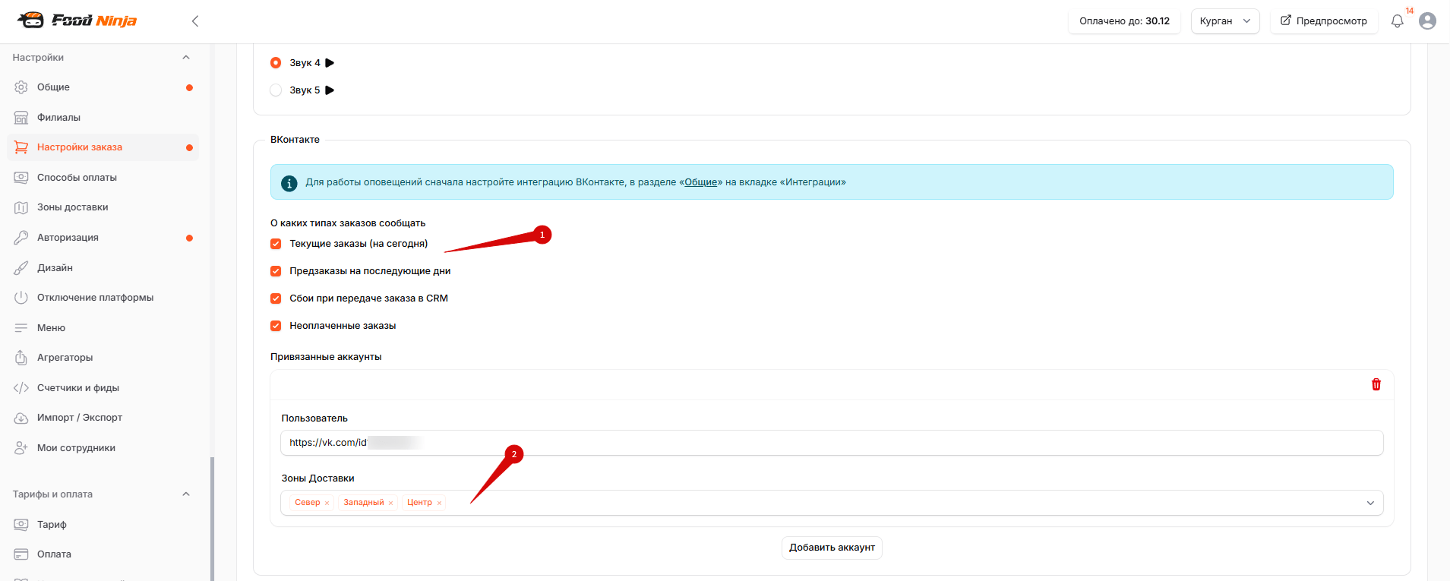Remove the Западный zone tag
Viewport: 1450px width, 581px height.
coord(390,503)
